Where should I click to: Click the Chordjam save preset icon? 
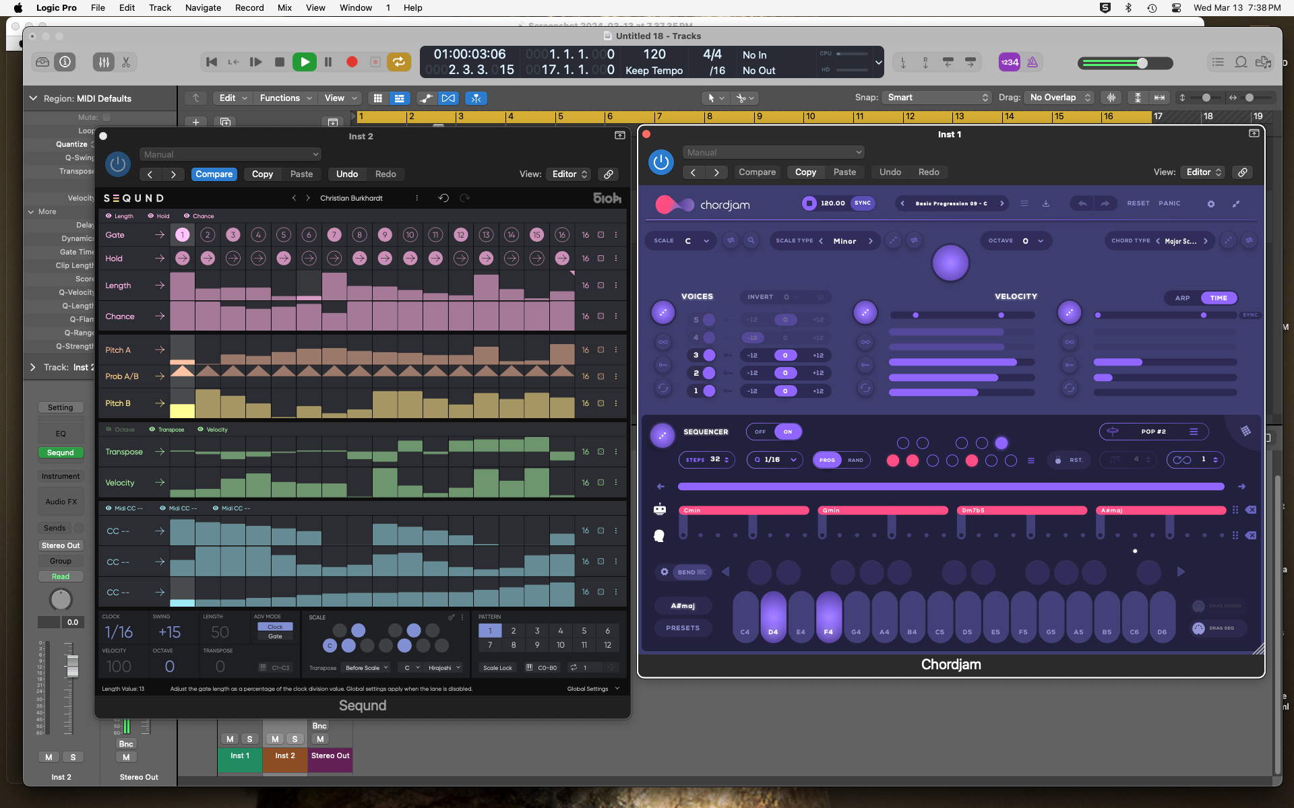tap(1046, 203)
